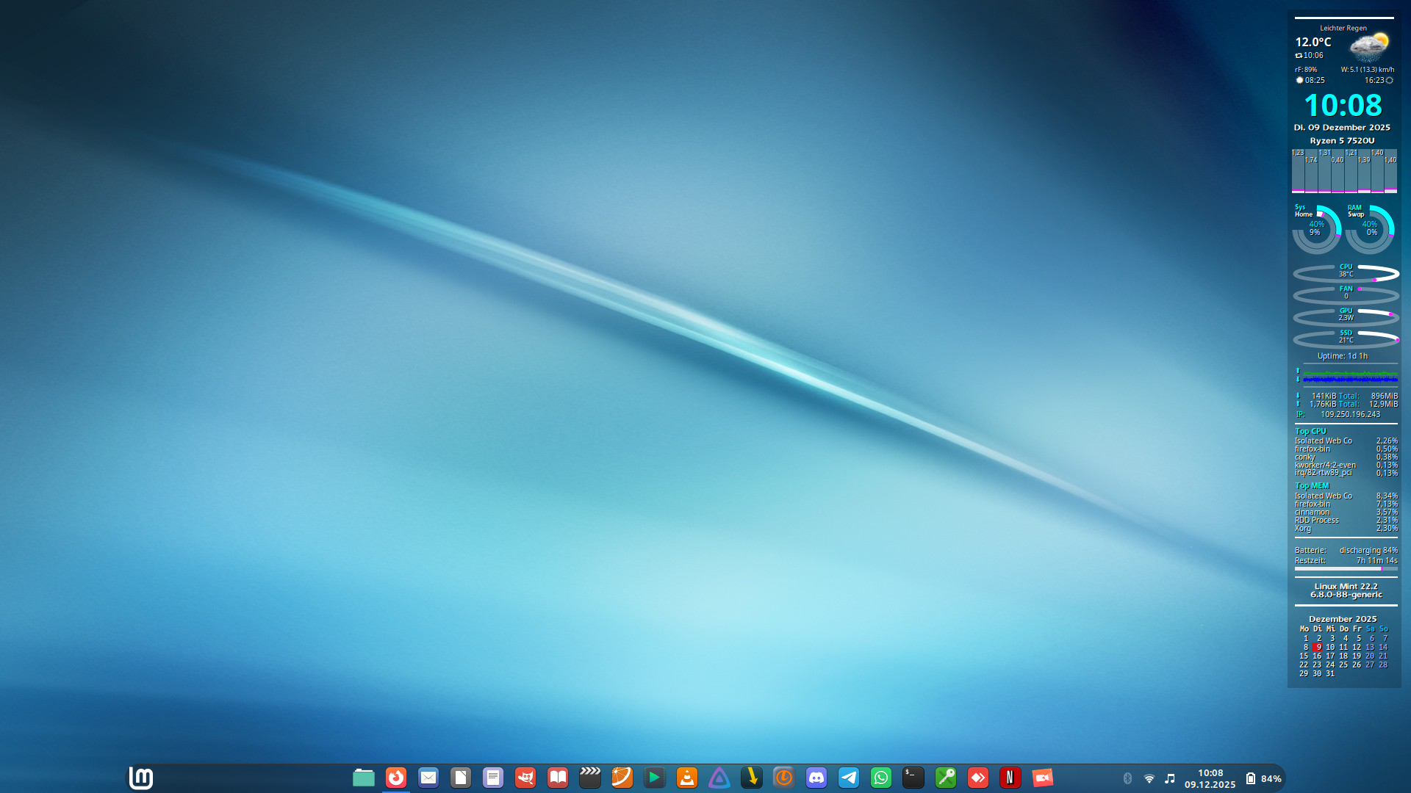
Task: Open the red video camera recorder icon
Action: [1043, 778]
